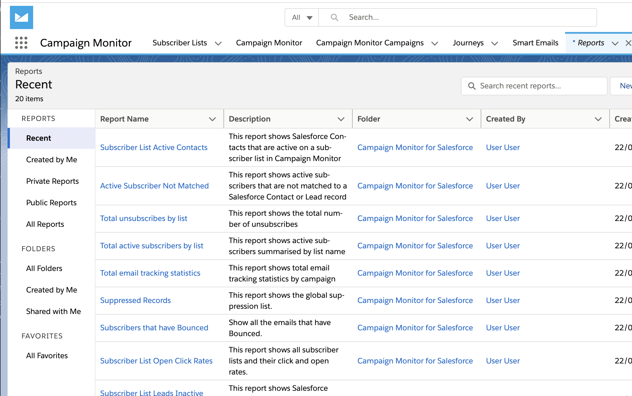Viewport: 632px width, 396px height.
Task: Switch to Journeys tab
Action: coord(468,43)
